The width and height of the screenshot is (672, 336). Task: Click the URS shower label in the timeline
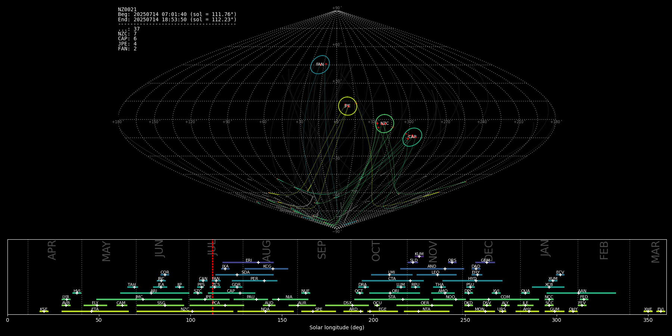pyautogui.click(x=502, y=309)
